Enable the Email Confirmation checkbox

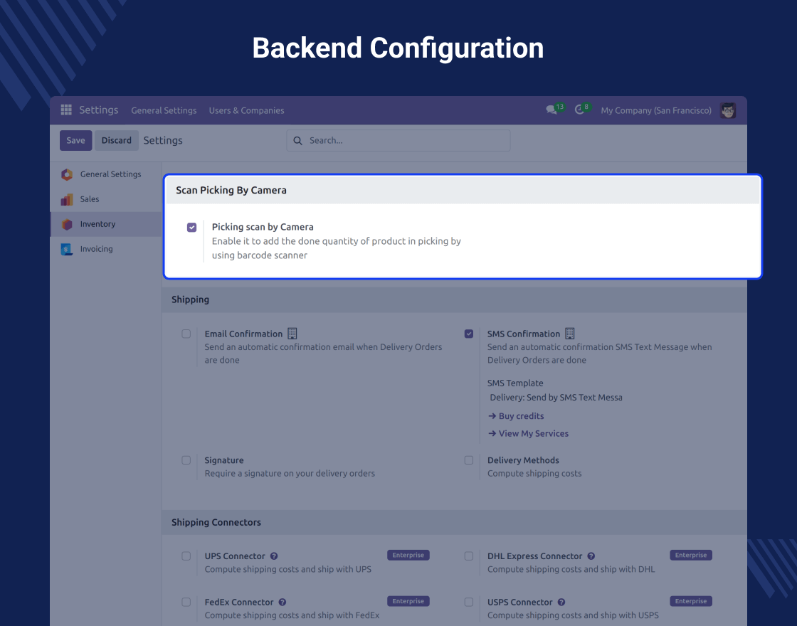pyautogui.click(x=186, y=334)
